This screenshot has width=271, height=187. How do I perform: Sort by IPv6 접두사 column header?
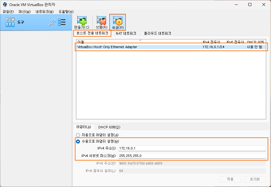pyautogui.click(x=235, y=42)
